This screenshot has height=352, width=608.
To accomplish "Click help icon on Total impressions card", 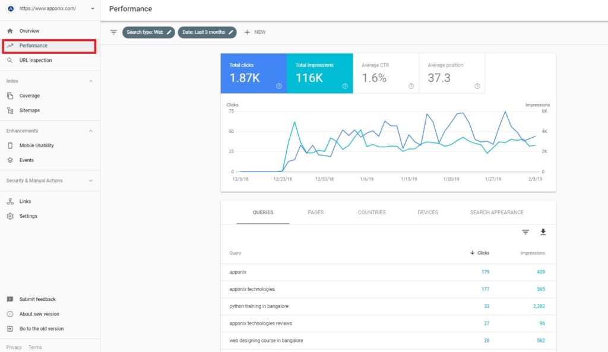I will (x=345, y=86).
